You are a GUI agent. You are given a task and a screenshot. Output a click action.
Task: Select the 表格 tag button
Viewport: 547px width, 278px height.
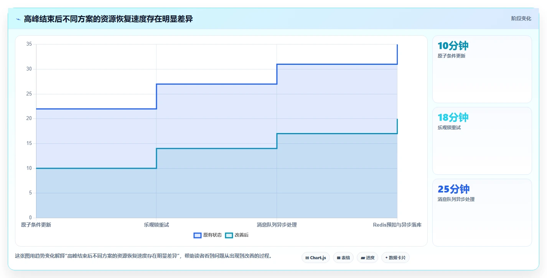343,258
